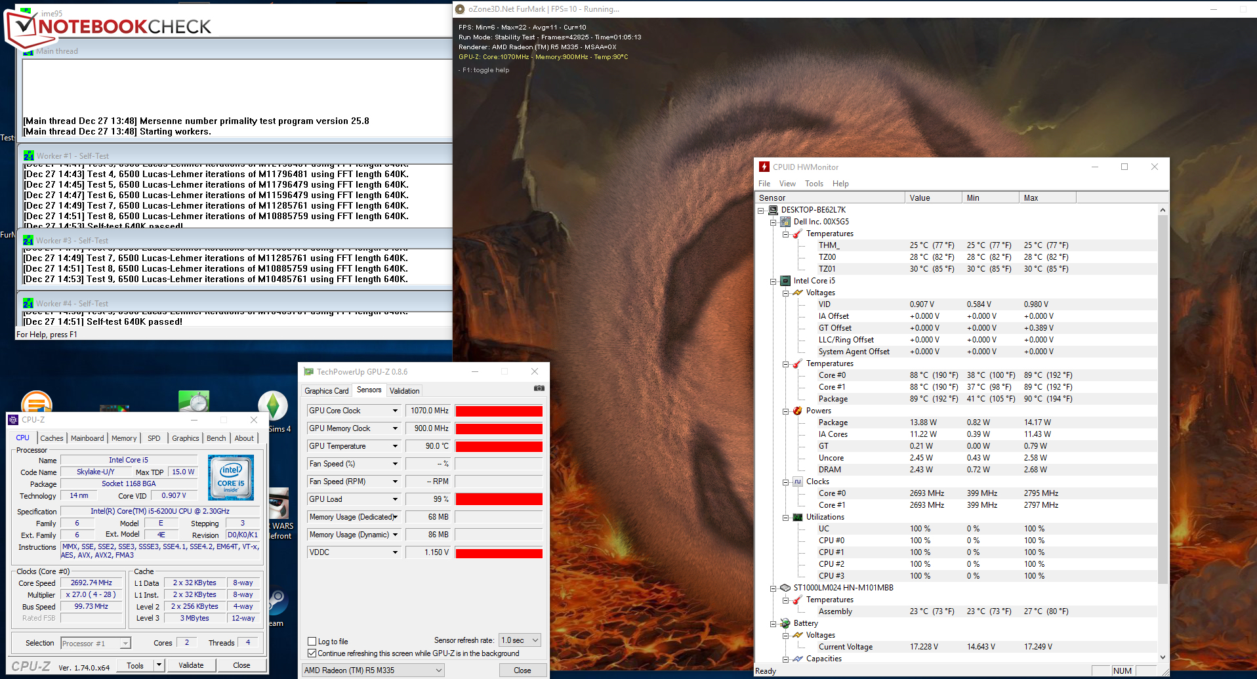Viewport: 1257px width, 679px height.
Task: Click the GPU-Z title bar icon
Action: pyautogui.click(x=308, y=372)
